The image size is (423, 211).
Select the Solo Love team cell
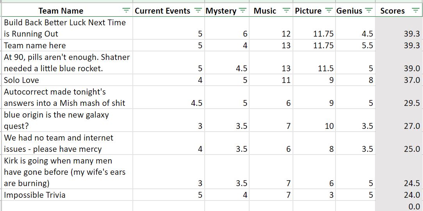[67, 80]
